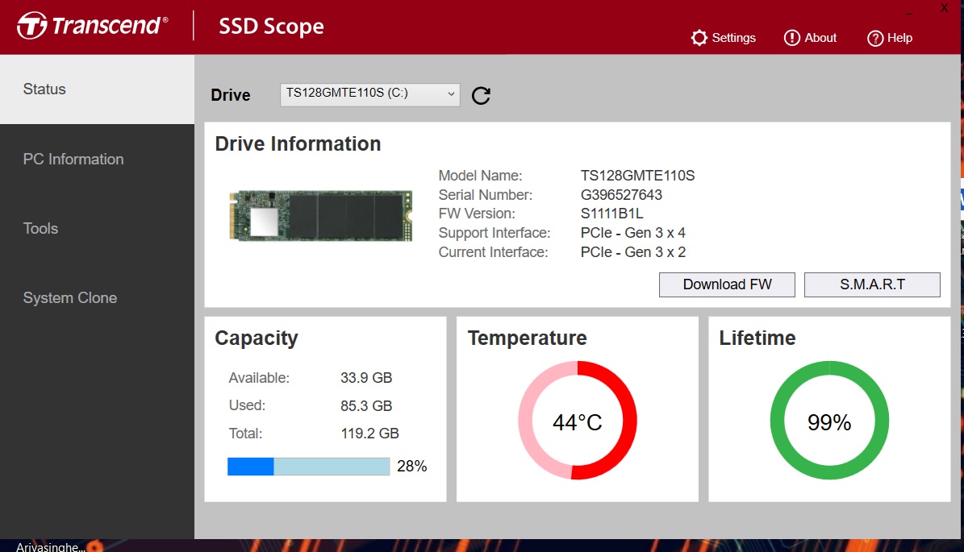This screenshot has height=552, width=964.
Task: Click the Current Interface value PCIe - Gen 3 x 2
Action: (632, 252)
